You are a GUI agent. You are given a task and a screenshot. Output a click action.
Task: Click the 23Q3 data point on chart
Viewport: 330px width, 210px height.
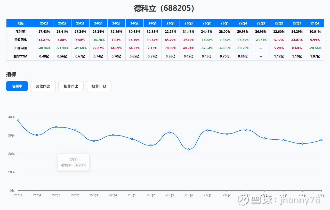(x=170, y=132)
